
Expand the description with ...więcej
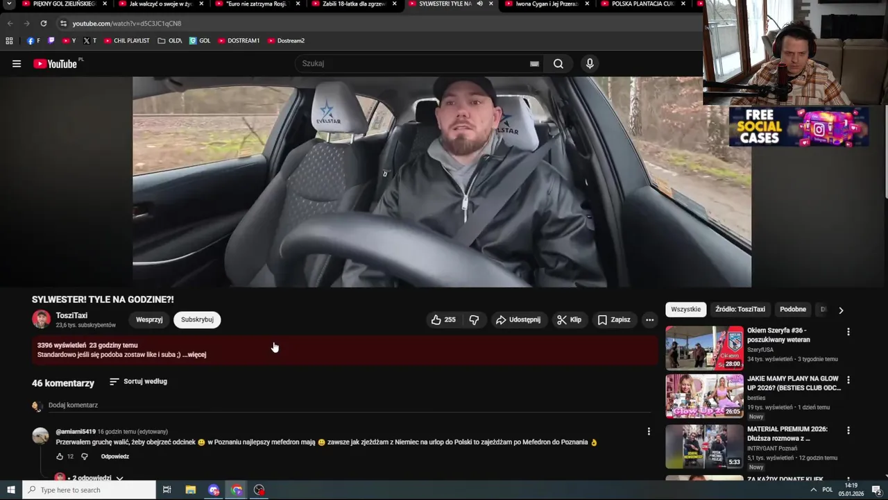194,355
